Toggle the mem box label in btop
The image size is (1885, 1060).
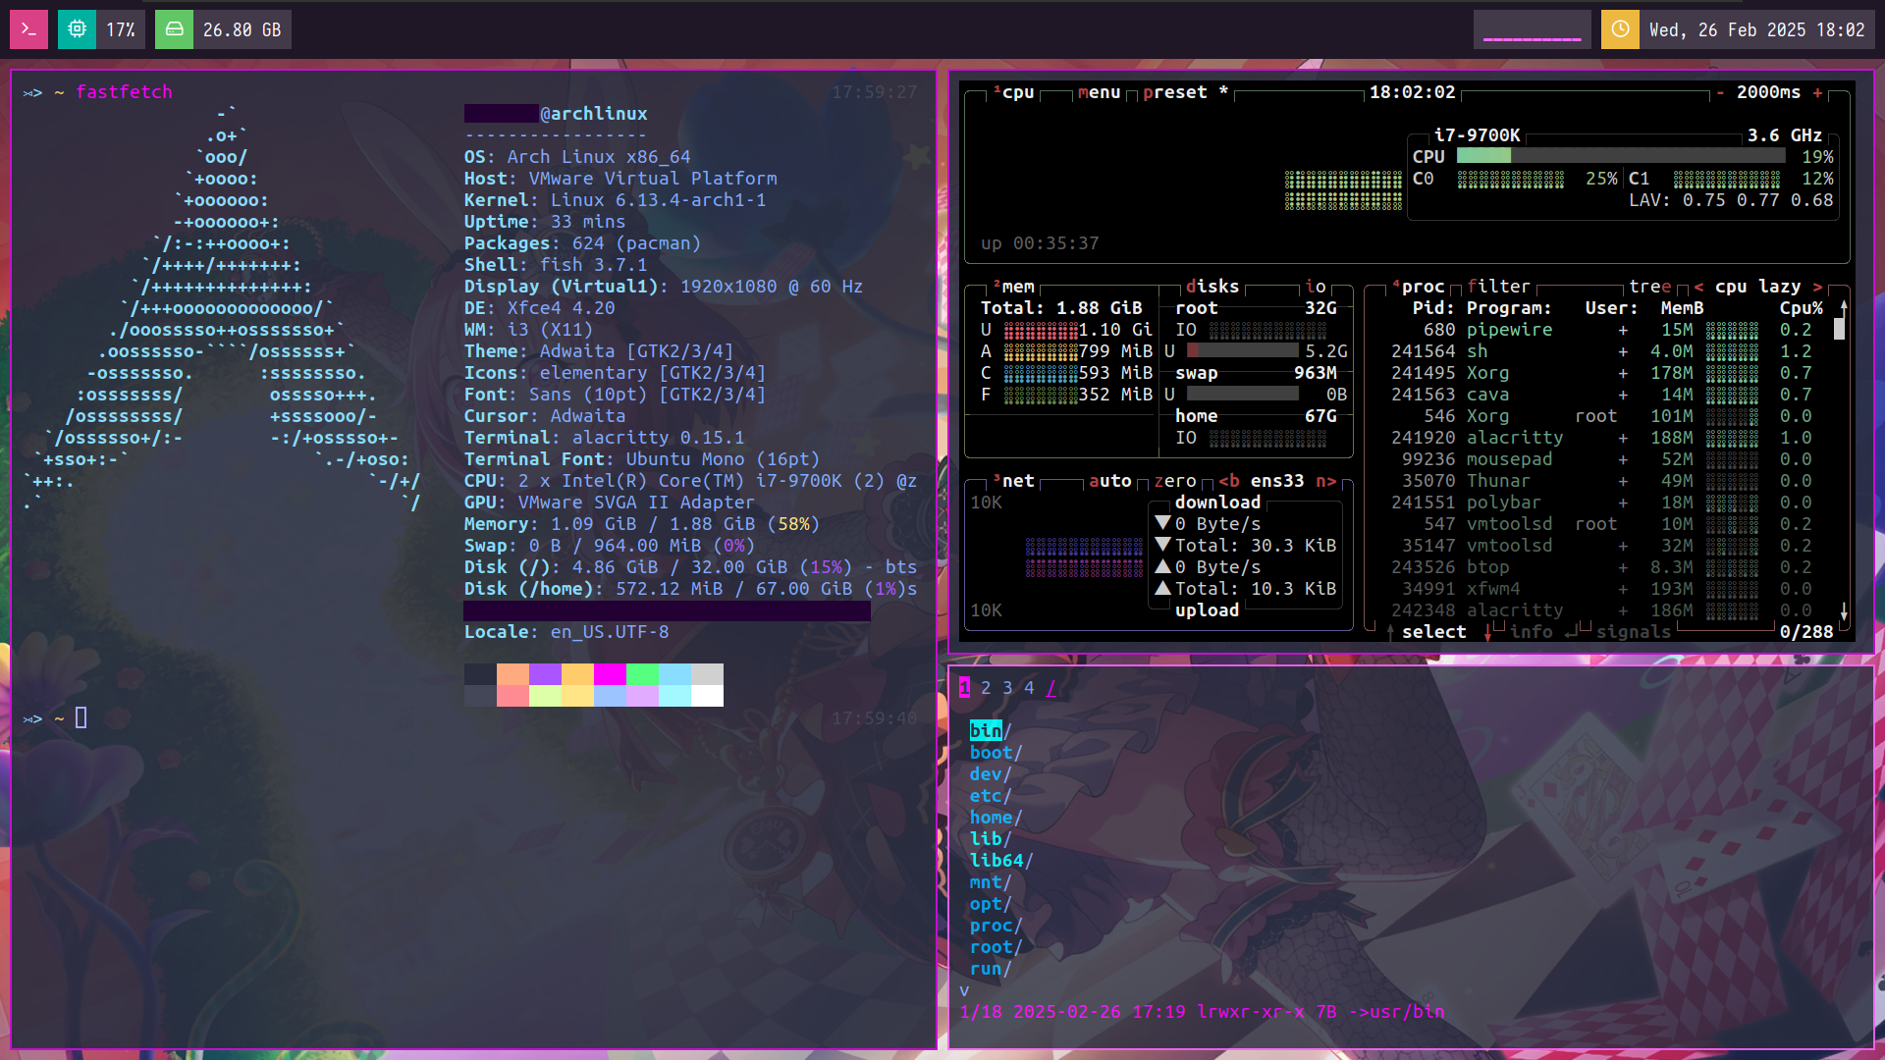1013,287
